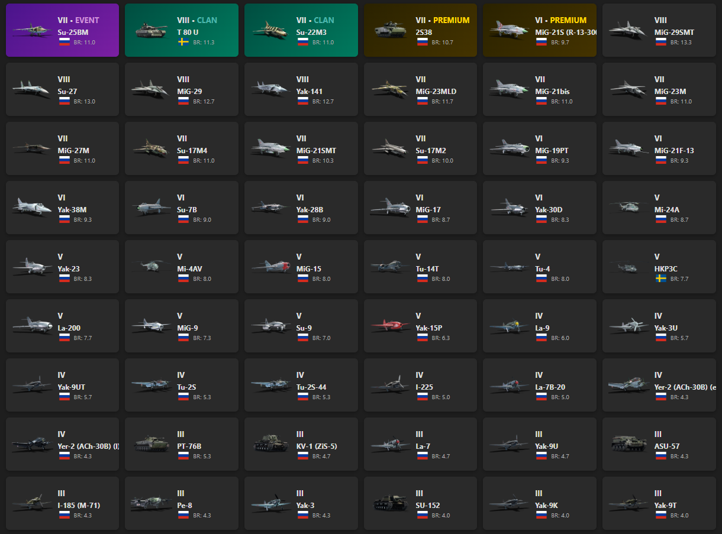Click the red Yak-15P aircraft icon
This screenshot has width=722, height=534.
click(x=389, y=326)
